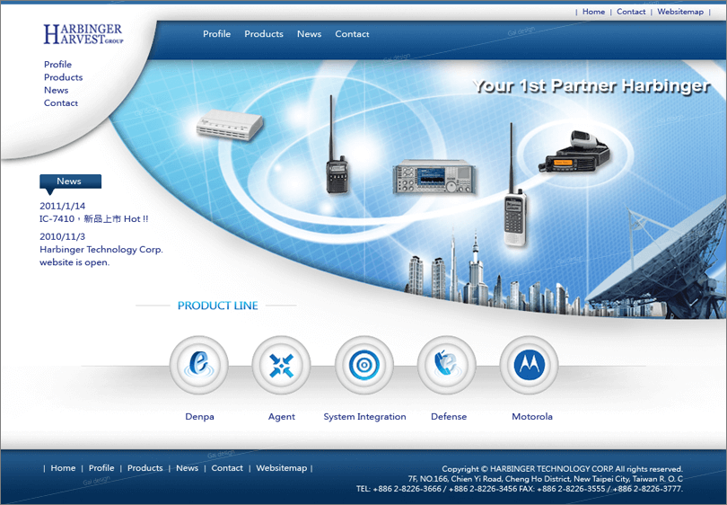Click the PRODUCT LINE heading
This screenshot has height=505, width=727.
(x=218, y=306)
